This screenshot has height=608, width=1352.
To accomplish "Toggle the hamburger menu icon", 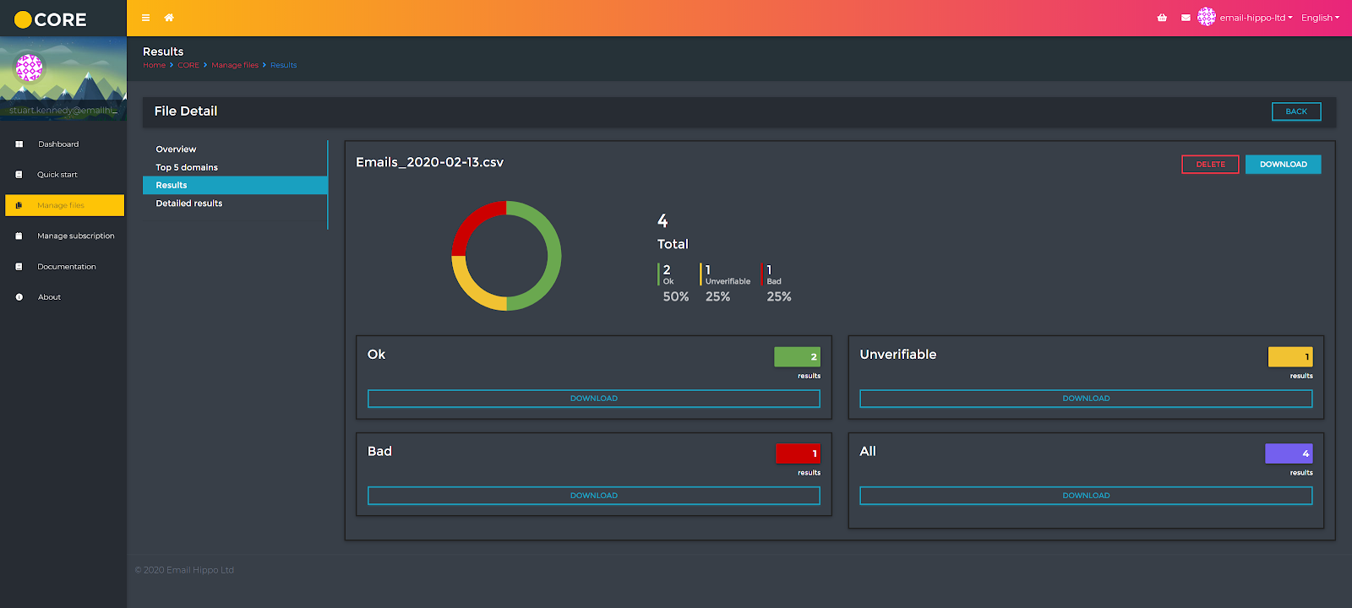I will click(x=145, y=18).
